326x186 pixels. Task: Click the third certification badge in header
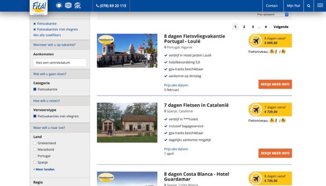click(78, 6)
